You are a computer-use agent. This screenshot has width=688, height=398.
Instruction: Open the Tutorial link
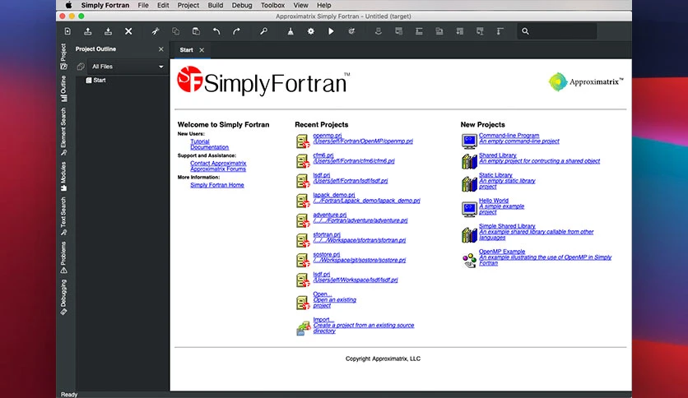[x=200, y=141]
